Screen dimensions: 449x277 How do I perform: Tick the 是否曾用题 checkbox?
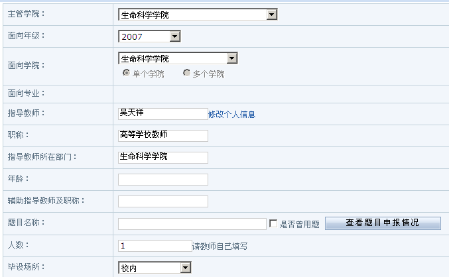pos(273,224)
